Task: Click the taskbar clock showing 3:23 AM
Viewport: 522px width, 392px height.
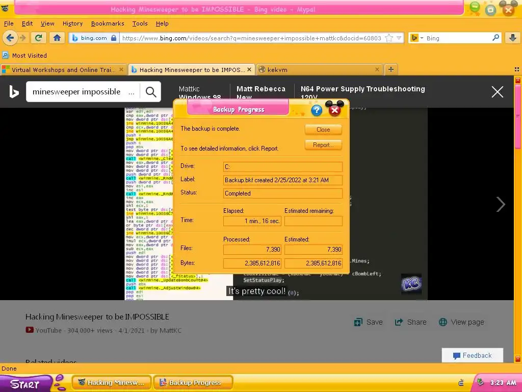Action: [503, 382]
